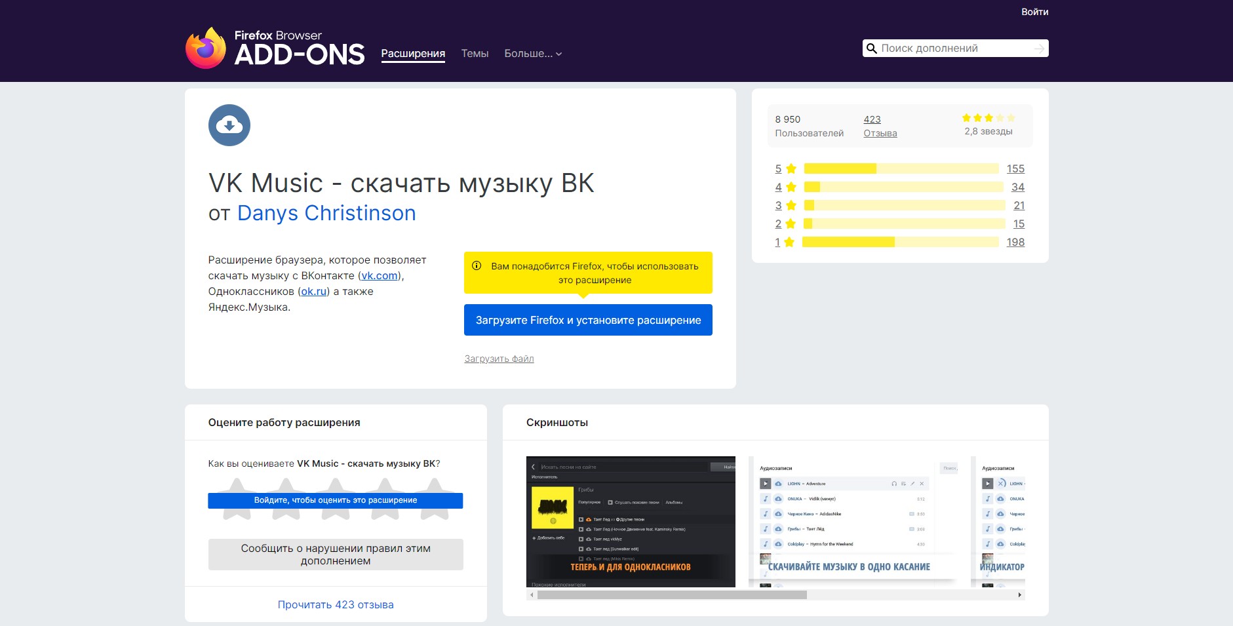The height and width of the screenshot is (626, 1233).
Task: Filter reviews by 3 stars
Action: [x=785, y=205]
